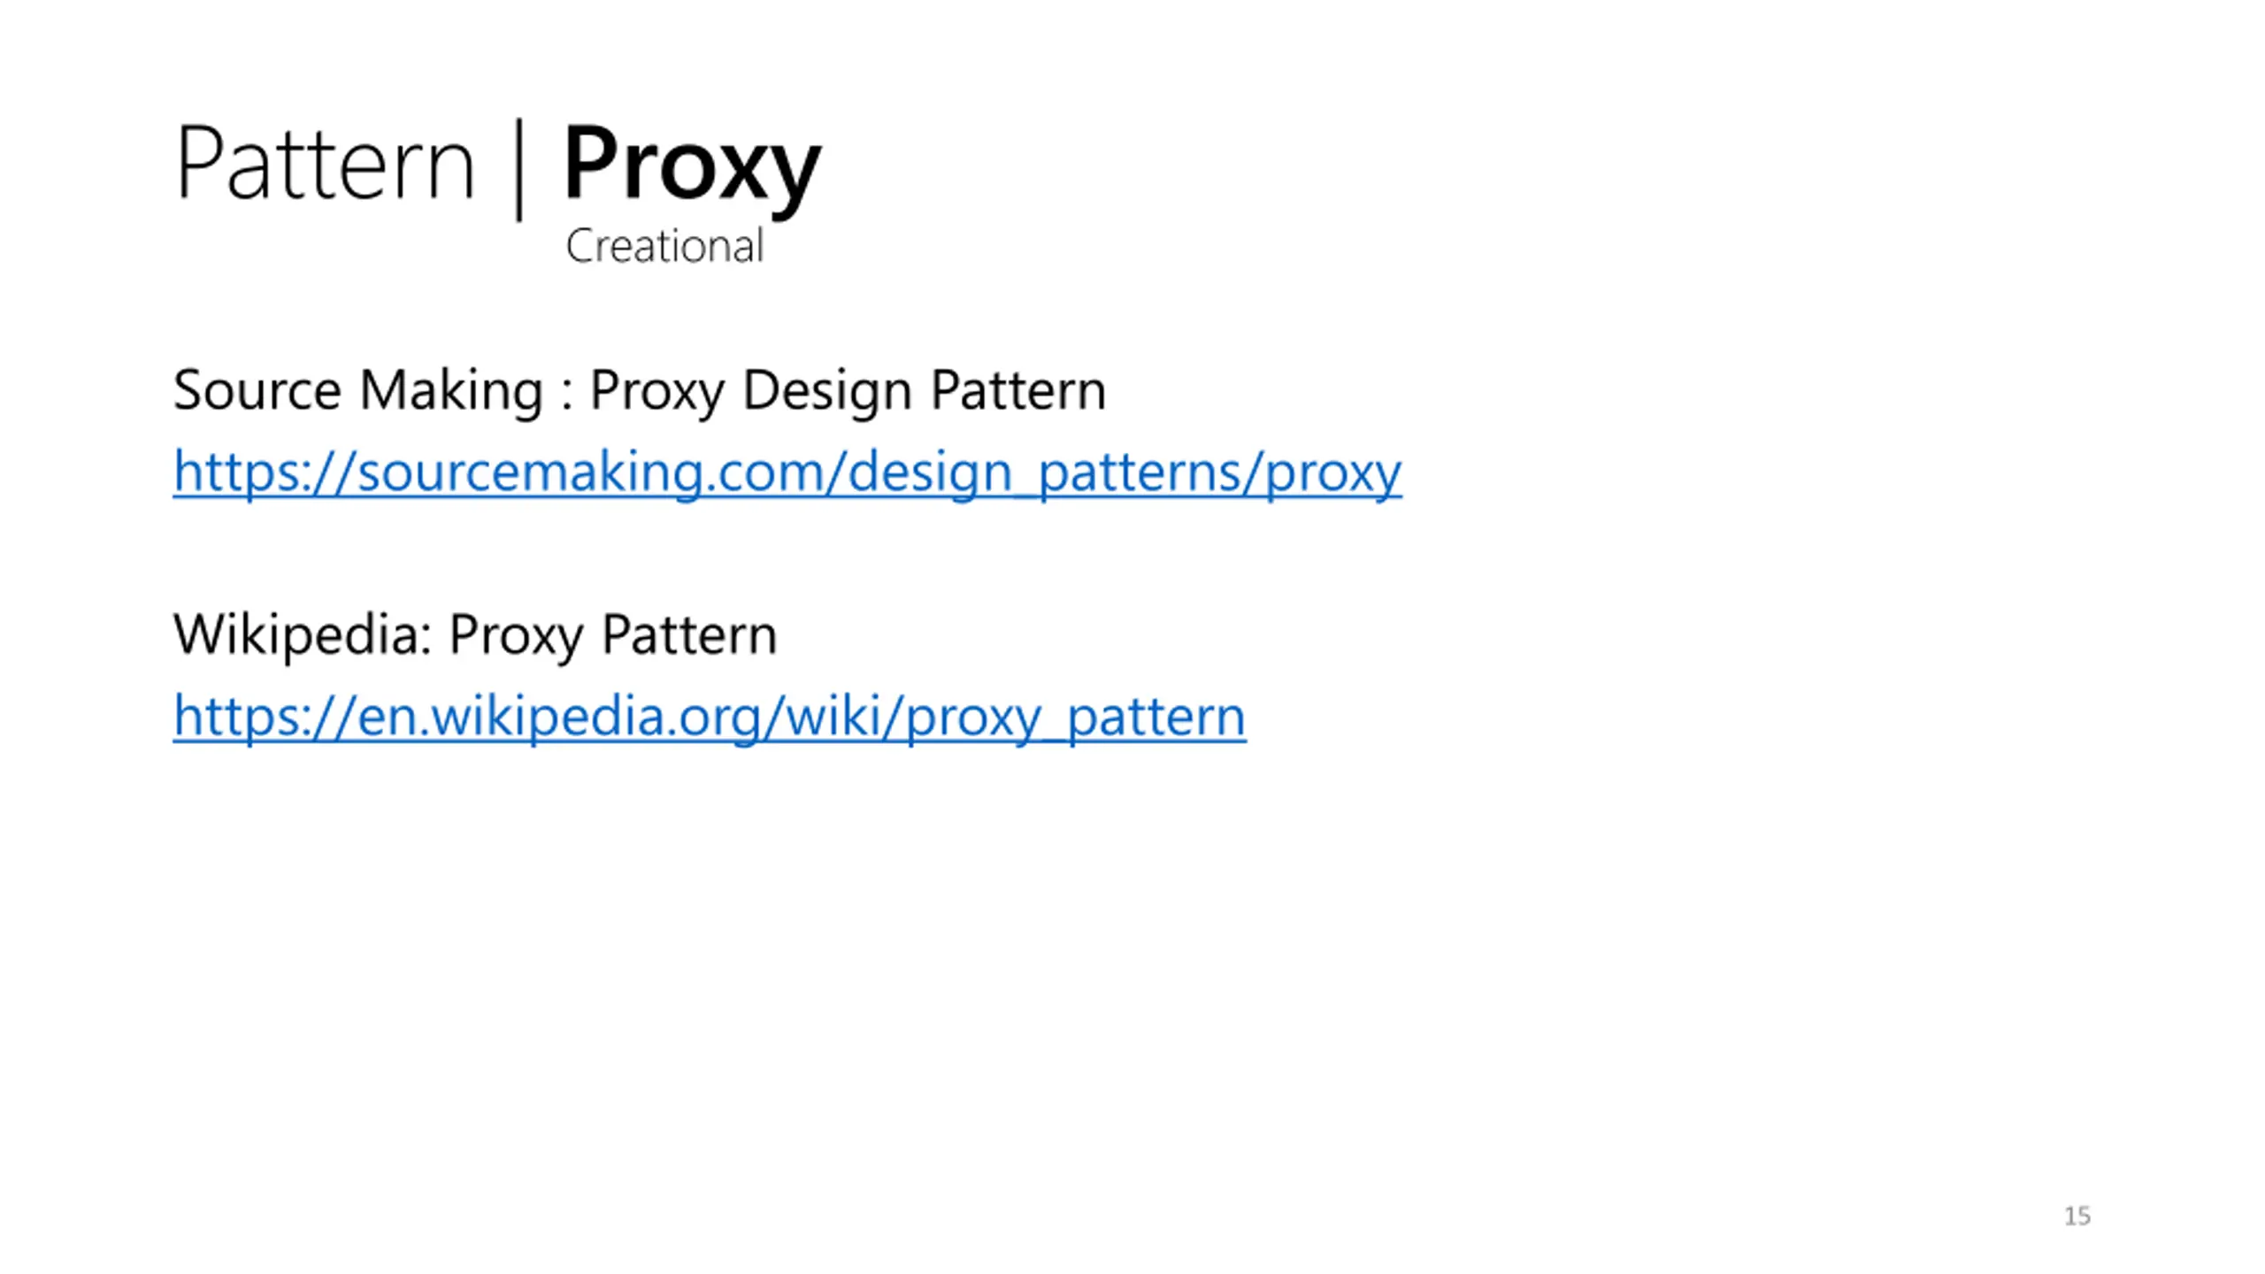Screen dimensions: 2265x1274
Task: Click slide number 15
Action: pyautogui.click(x=2077, y=1216)
